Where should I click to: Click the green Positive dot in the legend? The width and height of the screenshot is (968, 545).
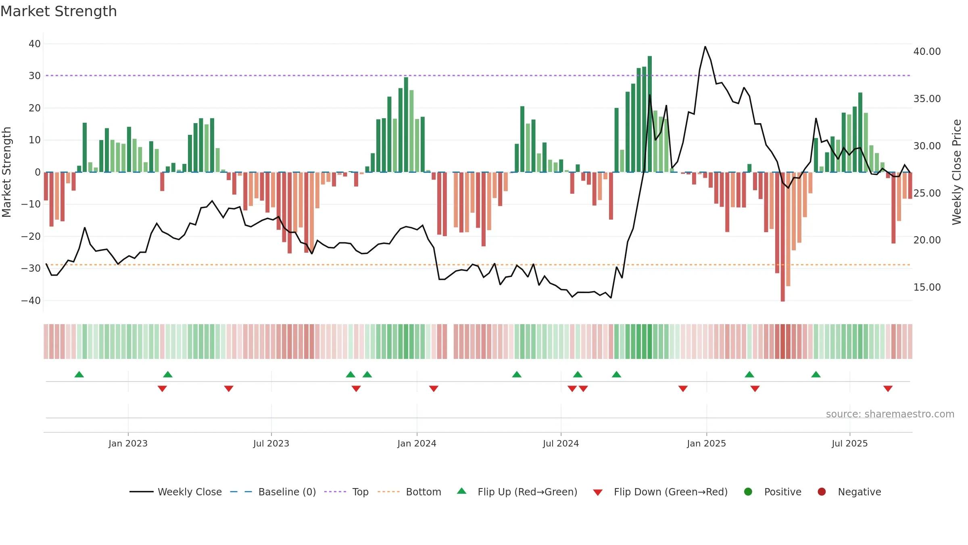pos(748,492)
